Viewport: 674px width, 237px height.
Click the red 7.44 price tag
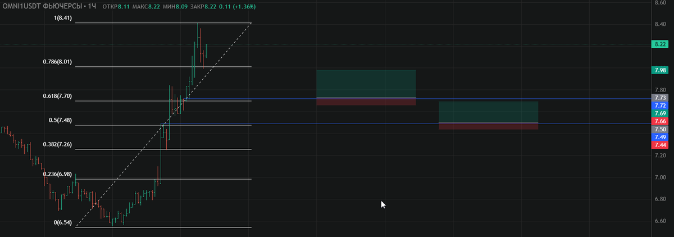click(660, 145)
